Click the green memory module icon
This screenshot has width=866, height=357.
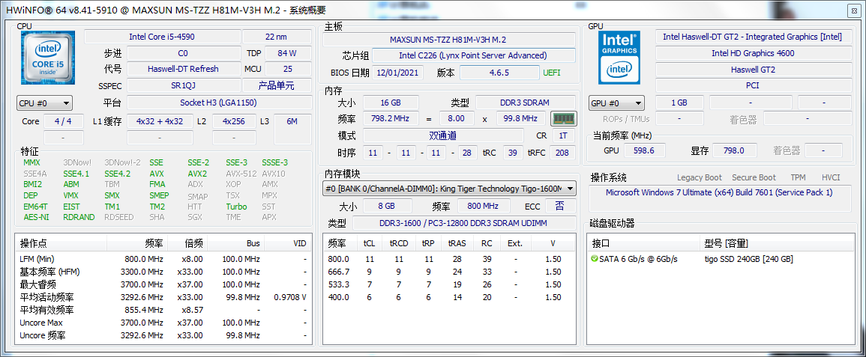(x=562, y=118)
